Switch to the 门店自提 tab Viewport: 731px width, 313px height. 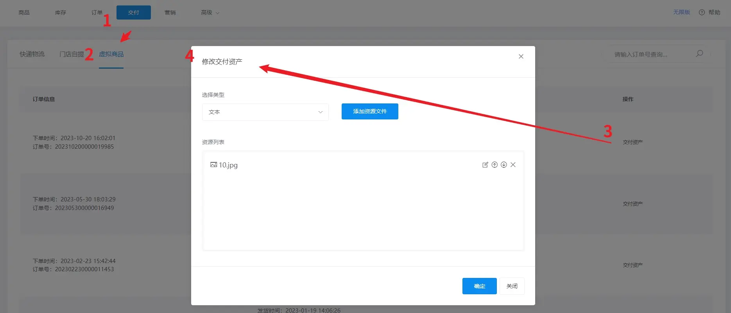pyautogui.click(x=72, y=54)
